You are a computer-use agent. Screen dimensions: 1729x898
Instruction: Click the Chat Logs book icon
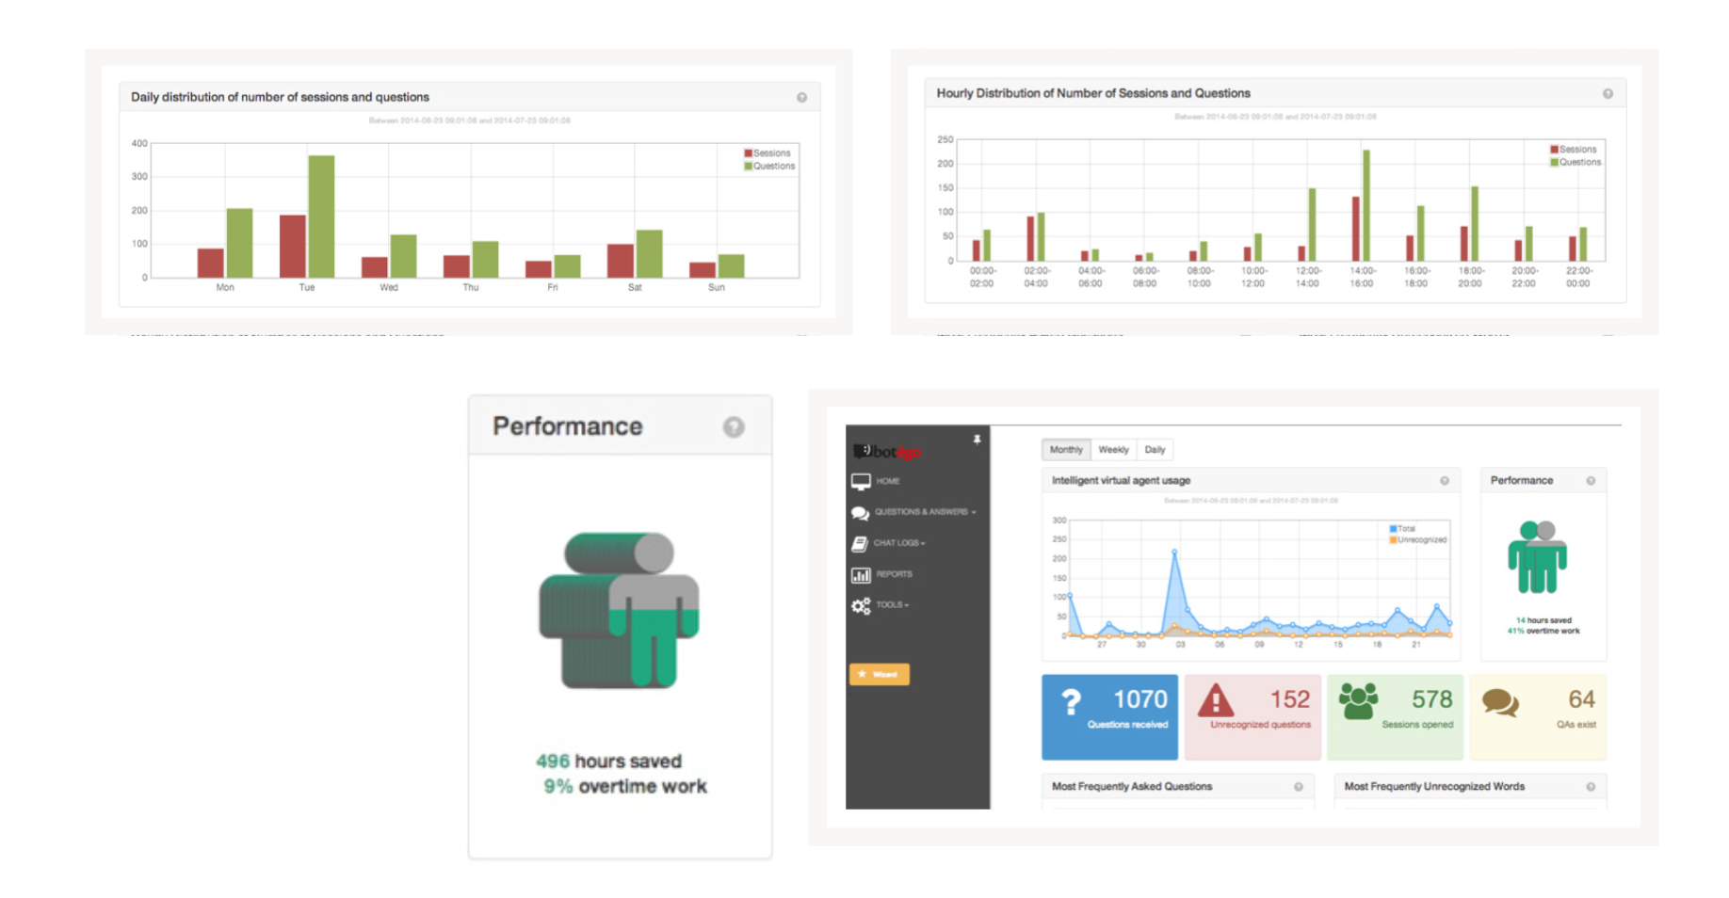[859, 544]
